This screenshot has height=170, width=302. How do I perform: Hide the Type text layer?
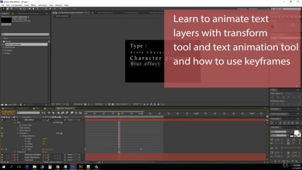click(x=2, y=160)
